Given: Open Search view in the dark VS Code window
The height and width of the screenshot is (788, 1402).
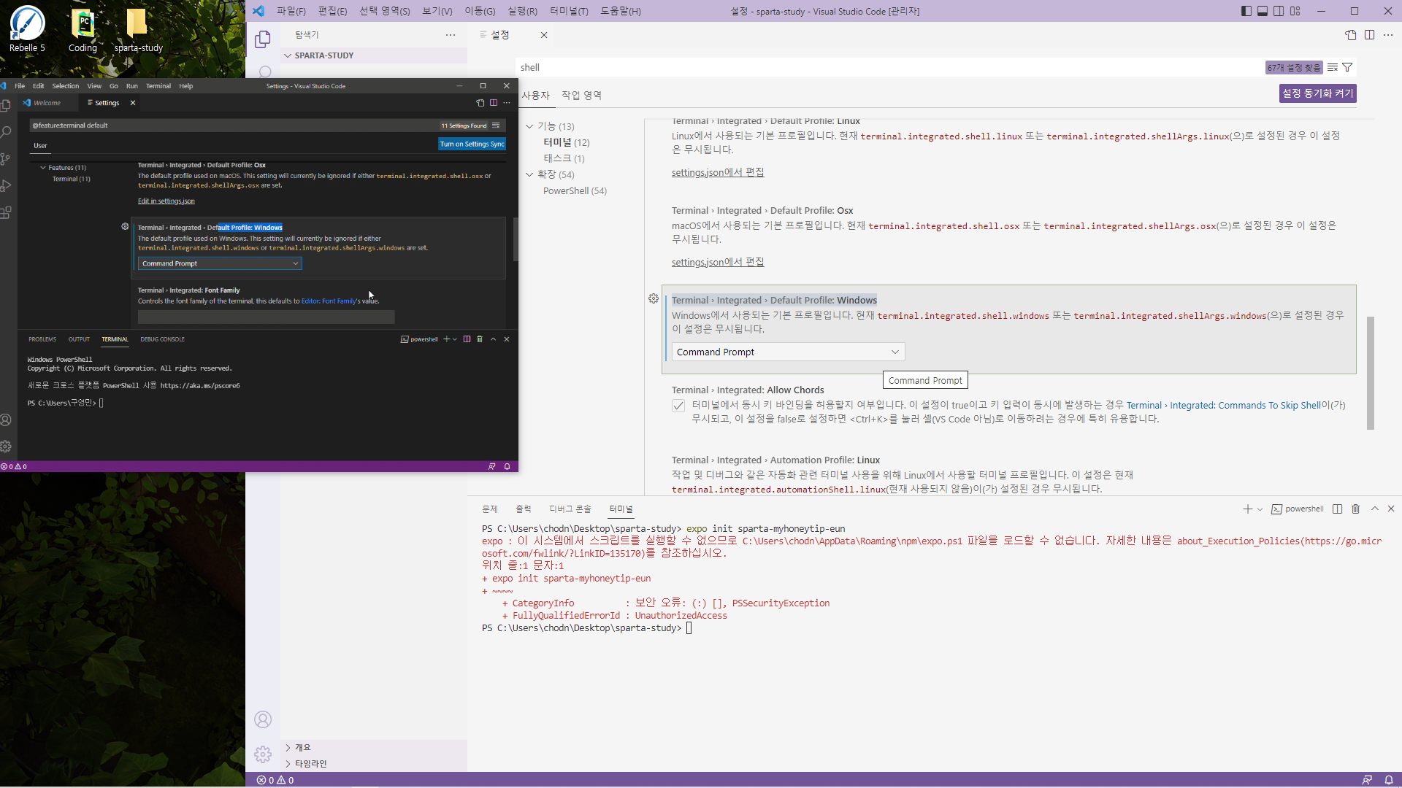Looking at the screenshot, I should [x=7, y=132].
